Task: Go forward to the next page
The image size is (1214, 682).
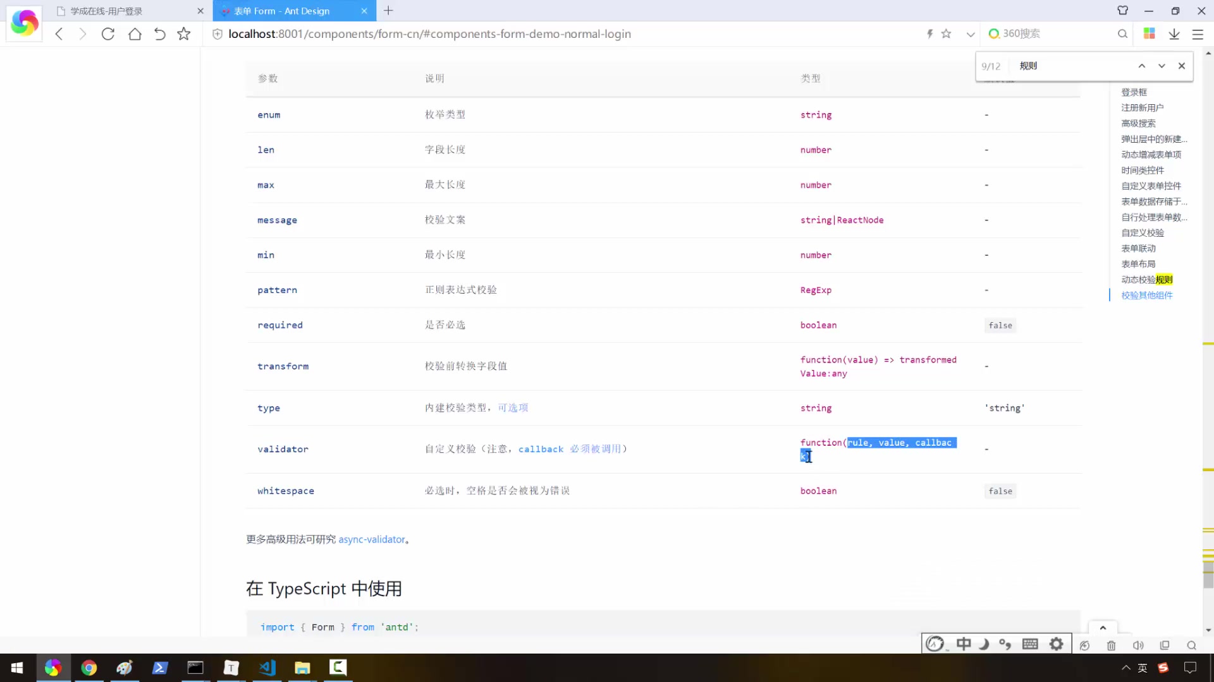Action: click(82, 34)
